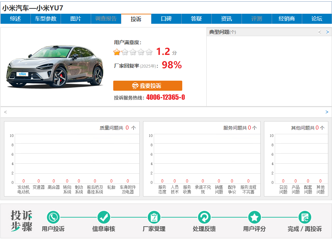Open the 论坛 tab

317,19
